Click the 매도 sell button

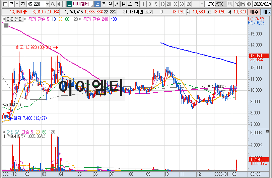267,12
